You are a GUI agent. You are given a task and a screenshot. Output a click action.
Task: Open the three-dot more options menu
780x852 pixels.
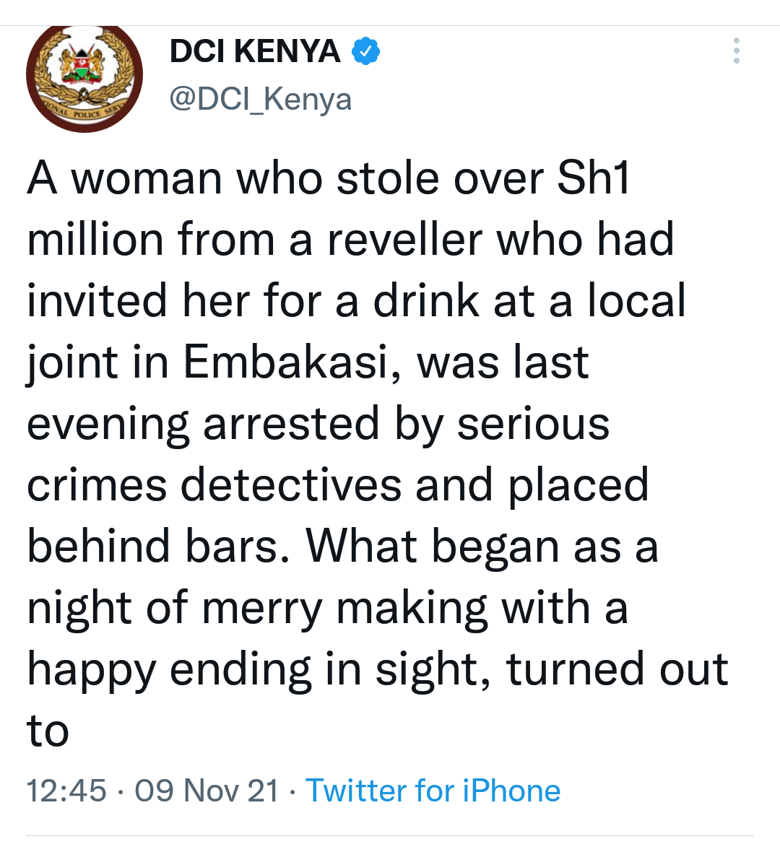point(736,51)
